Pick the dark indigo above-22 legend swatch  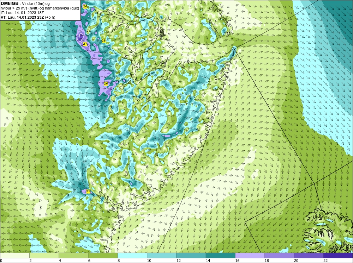[338, 256]
